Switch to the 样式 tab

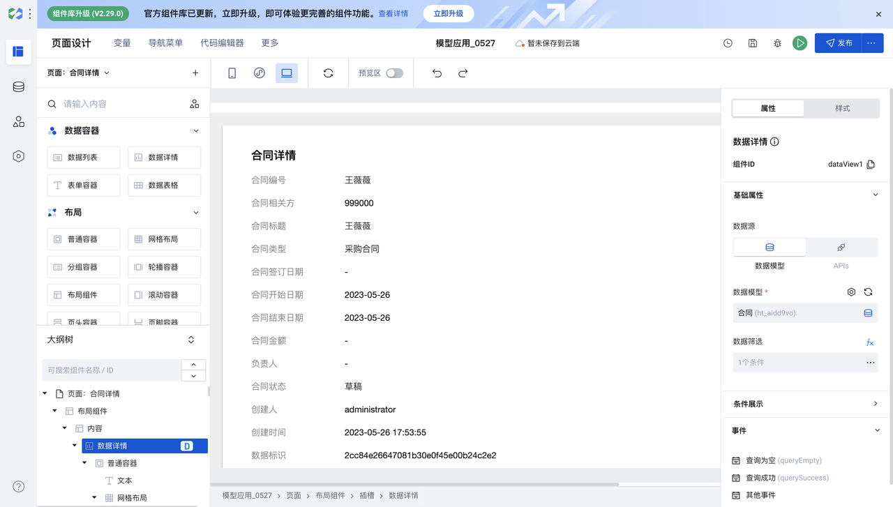click(x=842, y=108)
